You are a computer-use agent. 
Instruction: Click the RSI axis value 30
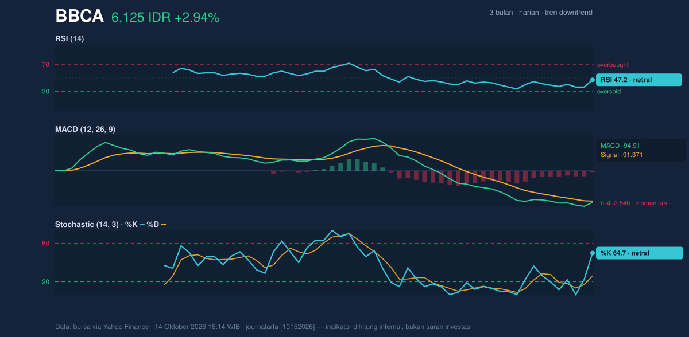pyautogui.click(x=45, y=91)
